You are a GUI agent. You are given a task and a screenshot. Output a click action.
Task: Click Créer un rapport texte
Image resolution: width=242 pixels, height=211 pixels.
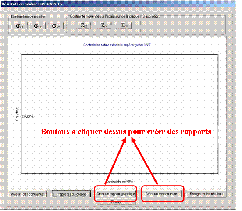pyautogui.click(x=161, y=194)
